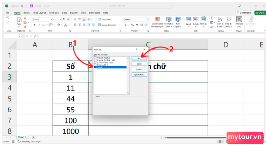Expand the Conditional Formatting menu
The height and width of the screenshot is (147, 266).
coord(157,22)
